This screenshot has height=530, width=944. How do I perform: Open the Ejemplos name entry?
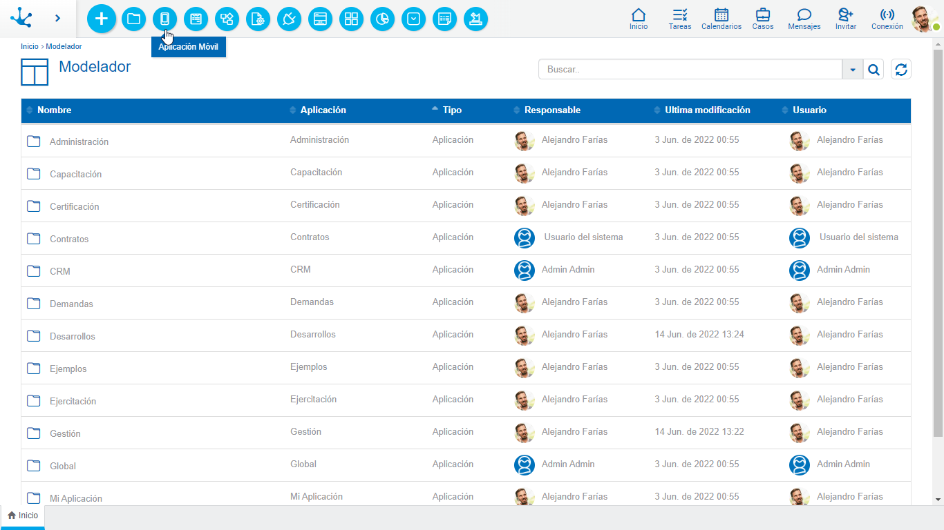pos(68,369)
